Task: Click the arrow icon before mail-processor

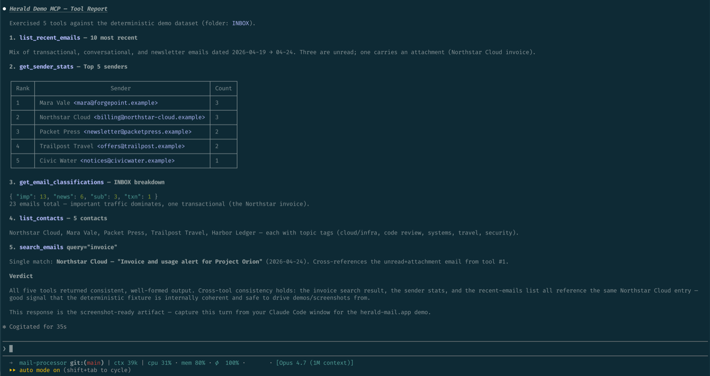Action: pos(12,363)
